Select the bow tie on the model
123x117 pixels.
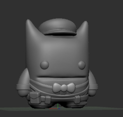coord(64,88)
